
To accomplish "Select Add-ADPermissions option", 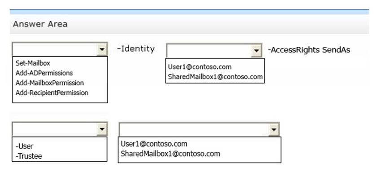I will (x=44, y=73).
